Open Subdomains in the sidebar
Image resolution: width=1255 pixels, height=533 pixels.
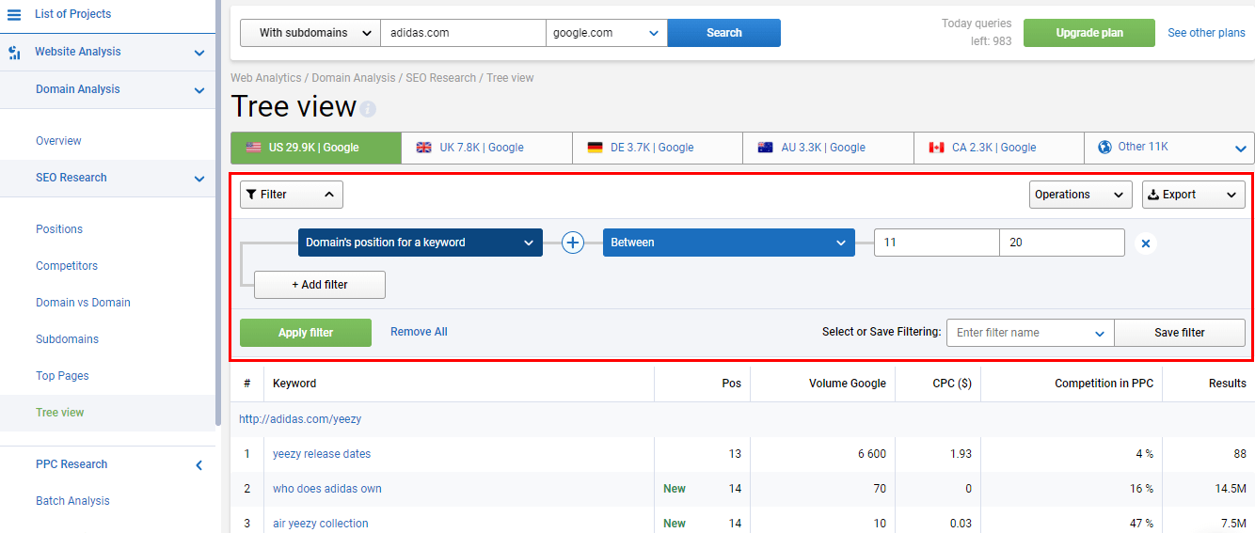click(x=67, y=339)
